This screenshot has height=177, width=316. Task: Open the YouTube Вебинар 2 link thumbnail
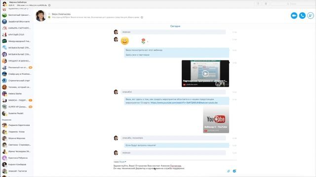click(x=216, y=120)
